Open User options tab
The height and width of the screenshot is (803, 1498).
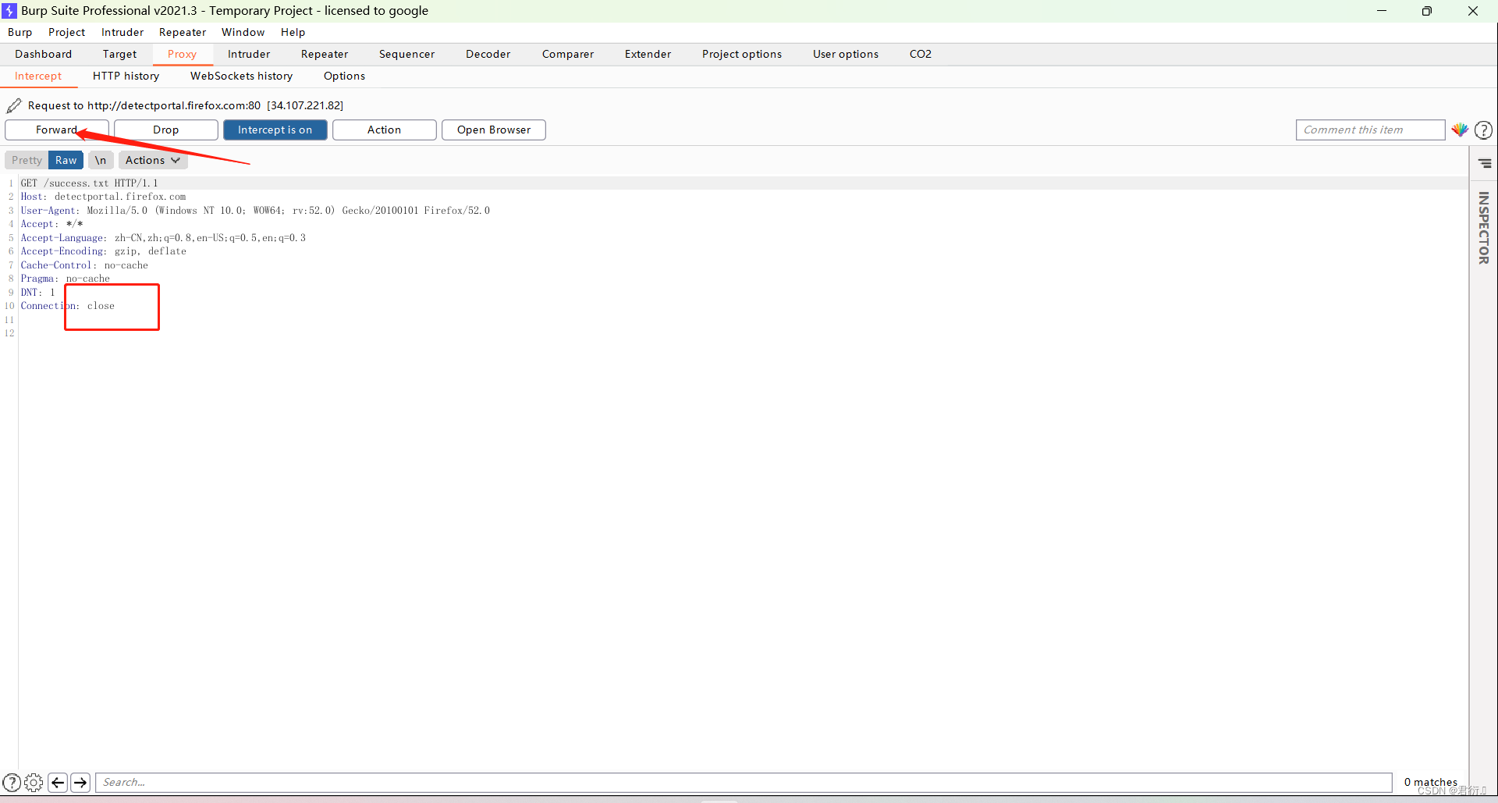coord(845,54)
